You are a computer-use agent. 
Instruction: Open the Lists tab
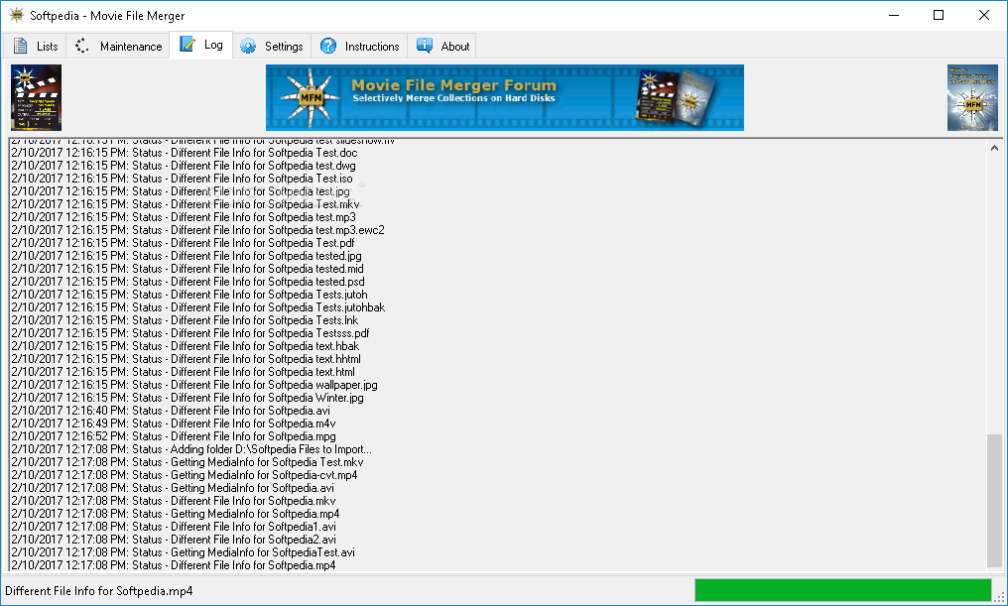click(x=36, y=47)
